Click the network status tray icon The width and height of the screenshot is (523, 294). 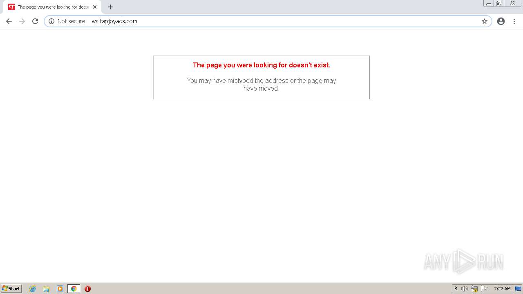pyautogui.click(x=474, y=289)
